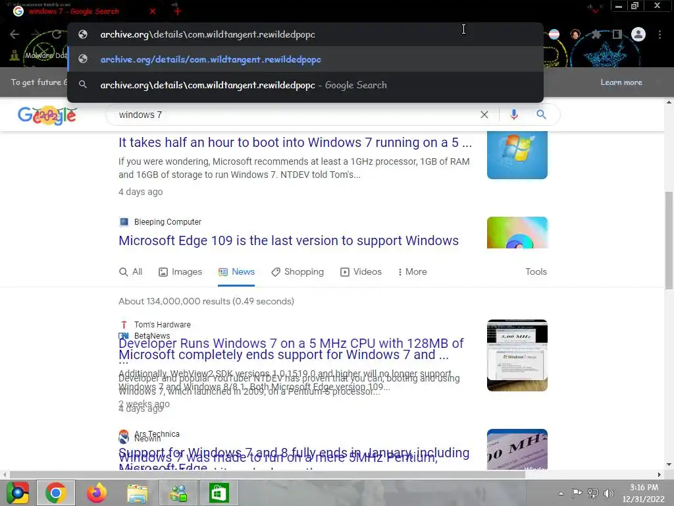
Task: Click the Windows 7 logo thumbnail
Action: tap(517, 155)
